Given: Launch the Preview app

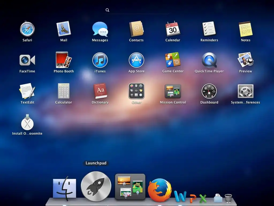Looking at the screenshot, I should (x=246, y=60).
